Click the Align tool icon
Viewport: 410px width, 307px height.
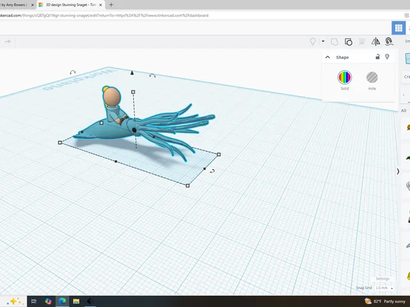point(362,42)
